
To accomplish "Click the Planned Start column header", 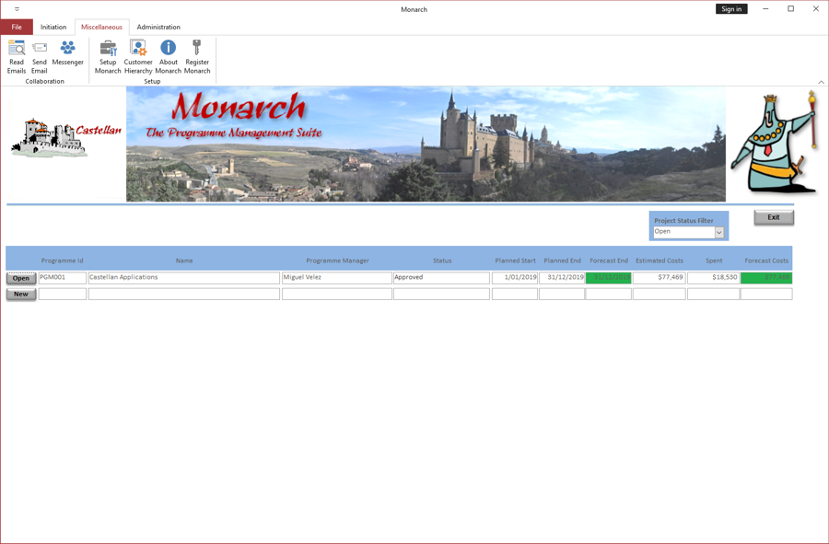I will [516, 260].
